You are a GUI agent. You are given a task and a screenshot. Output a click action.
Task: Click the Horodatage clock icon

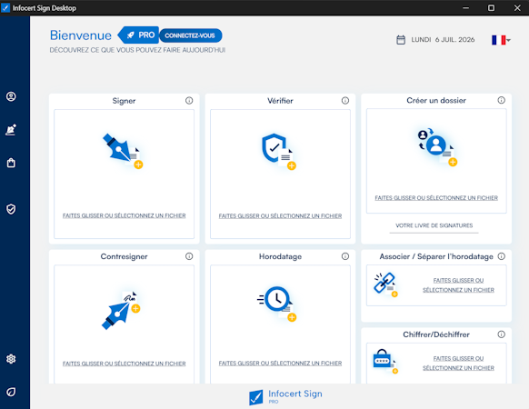277,304
